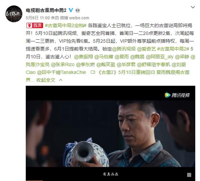The width and height of the screenshot is (200, 181).
Task: Visit the @马伯庸 profile mention
Action: (104, 57)
